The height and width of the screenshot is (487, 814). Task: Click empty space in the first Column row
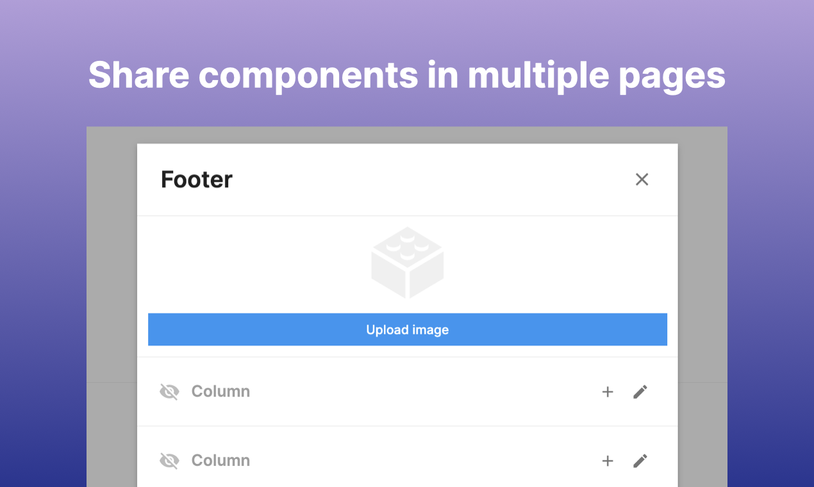pos(423,392)
